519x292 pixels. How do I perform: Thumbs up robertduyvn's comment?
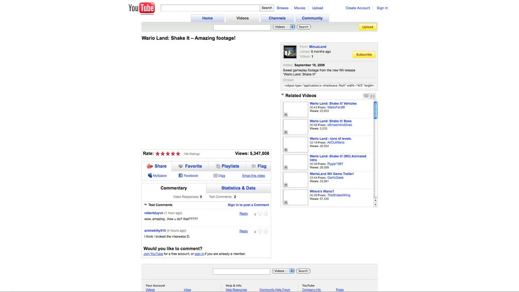pos(266,214)
